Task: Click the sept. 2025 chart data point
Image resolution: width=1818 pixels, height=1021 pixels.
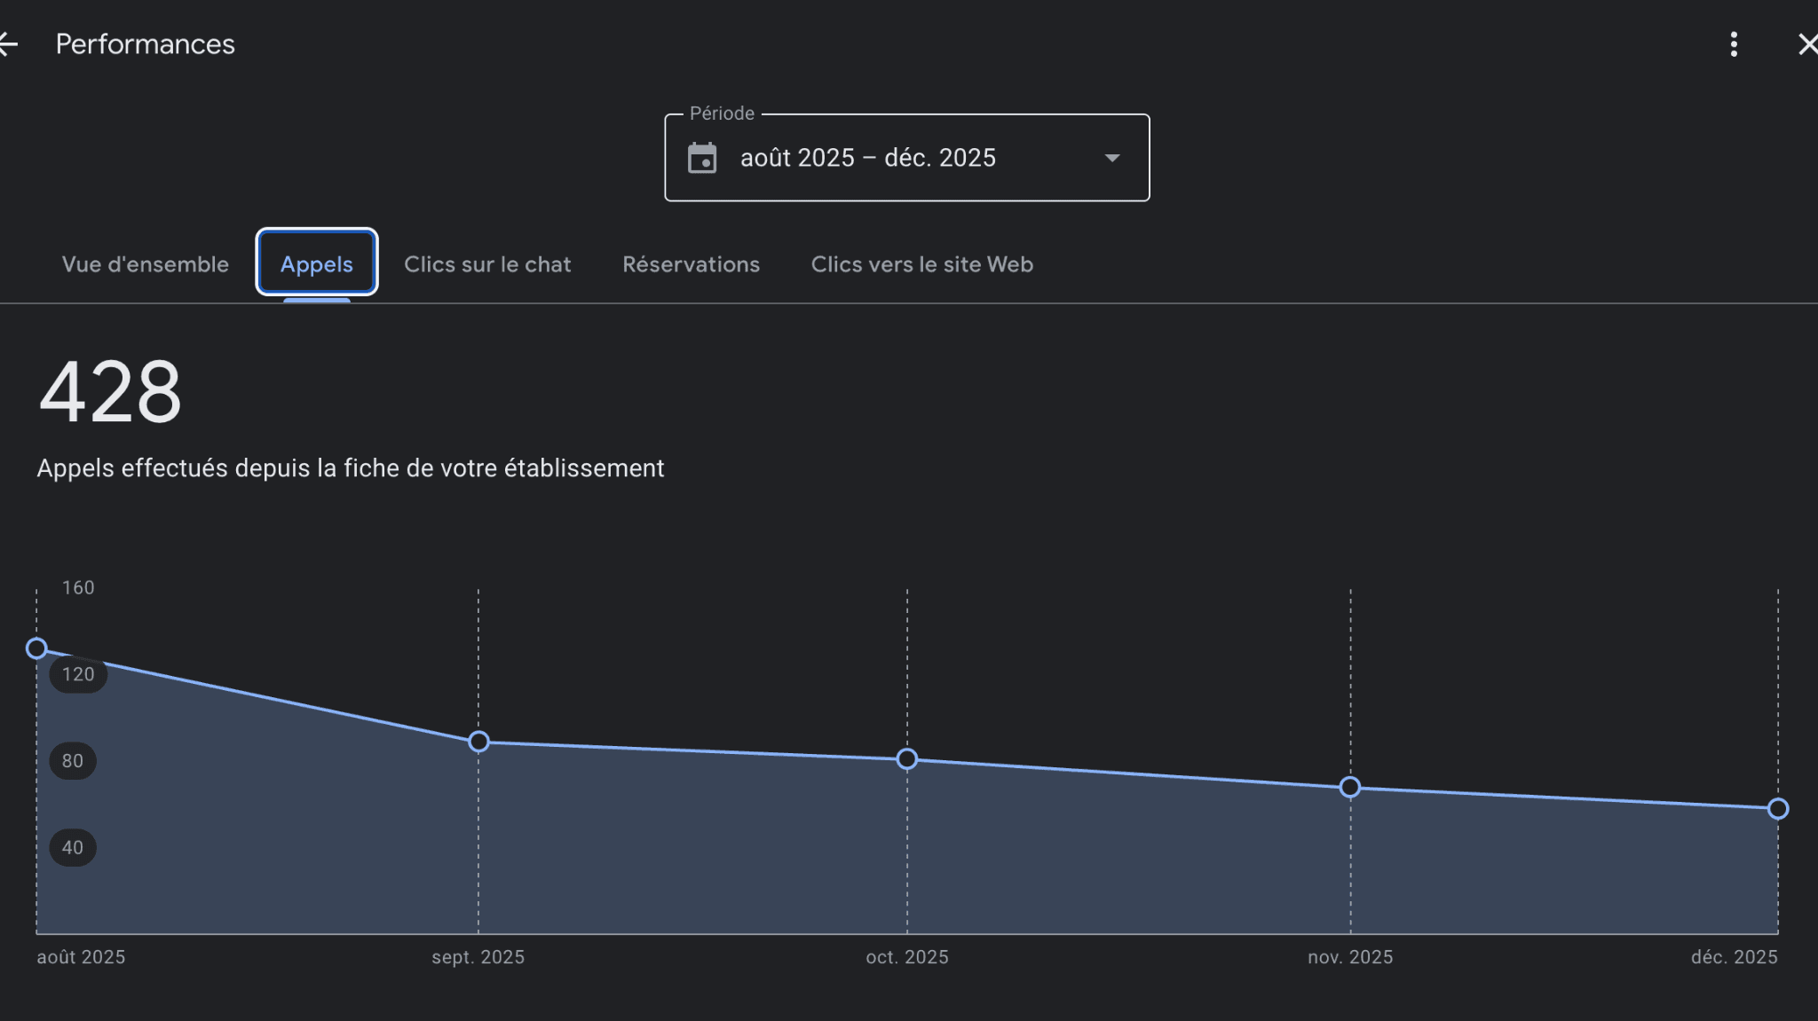Action: pyautogui.click(x=478, y=742)
